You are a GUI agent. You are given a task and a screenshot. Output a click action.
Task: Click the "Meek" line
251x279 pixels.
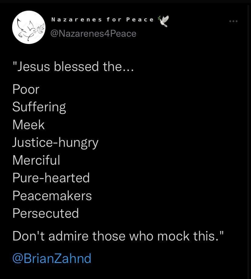(28, 125)
